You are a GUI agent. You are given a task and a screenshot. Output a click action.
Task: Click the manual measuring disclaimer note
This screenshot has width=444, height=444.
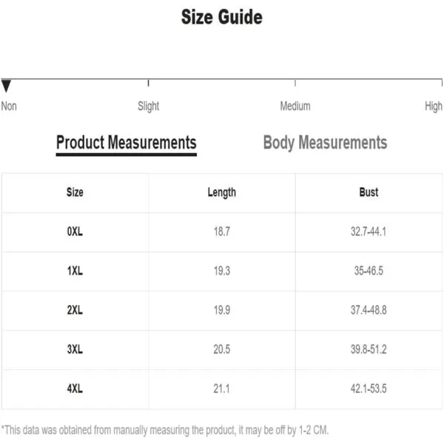pos(165,430)
